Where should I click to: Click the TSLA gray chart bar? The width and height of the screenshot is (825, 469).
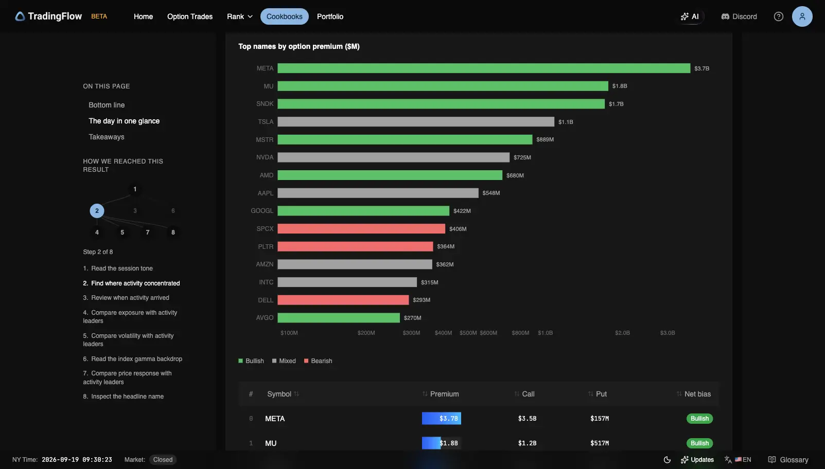(416, 122)
